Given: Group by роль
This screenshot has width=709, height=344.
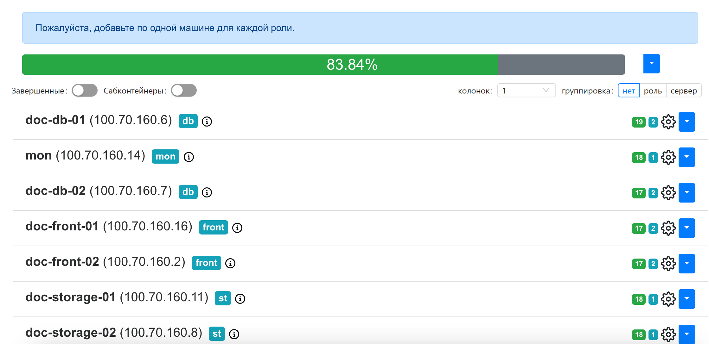Looking at the screenshot, I should 653,91.
